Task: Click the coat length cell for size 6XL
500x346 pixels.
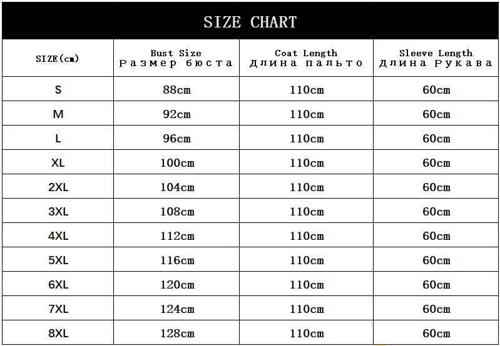Action: [306, 285]
